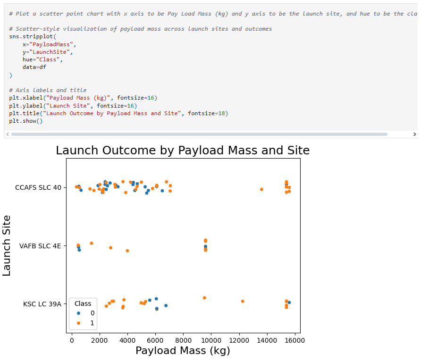
Task: Click the x="PayloadMass" code line
Action: coord(50,44)
